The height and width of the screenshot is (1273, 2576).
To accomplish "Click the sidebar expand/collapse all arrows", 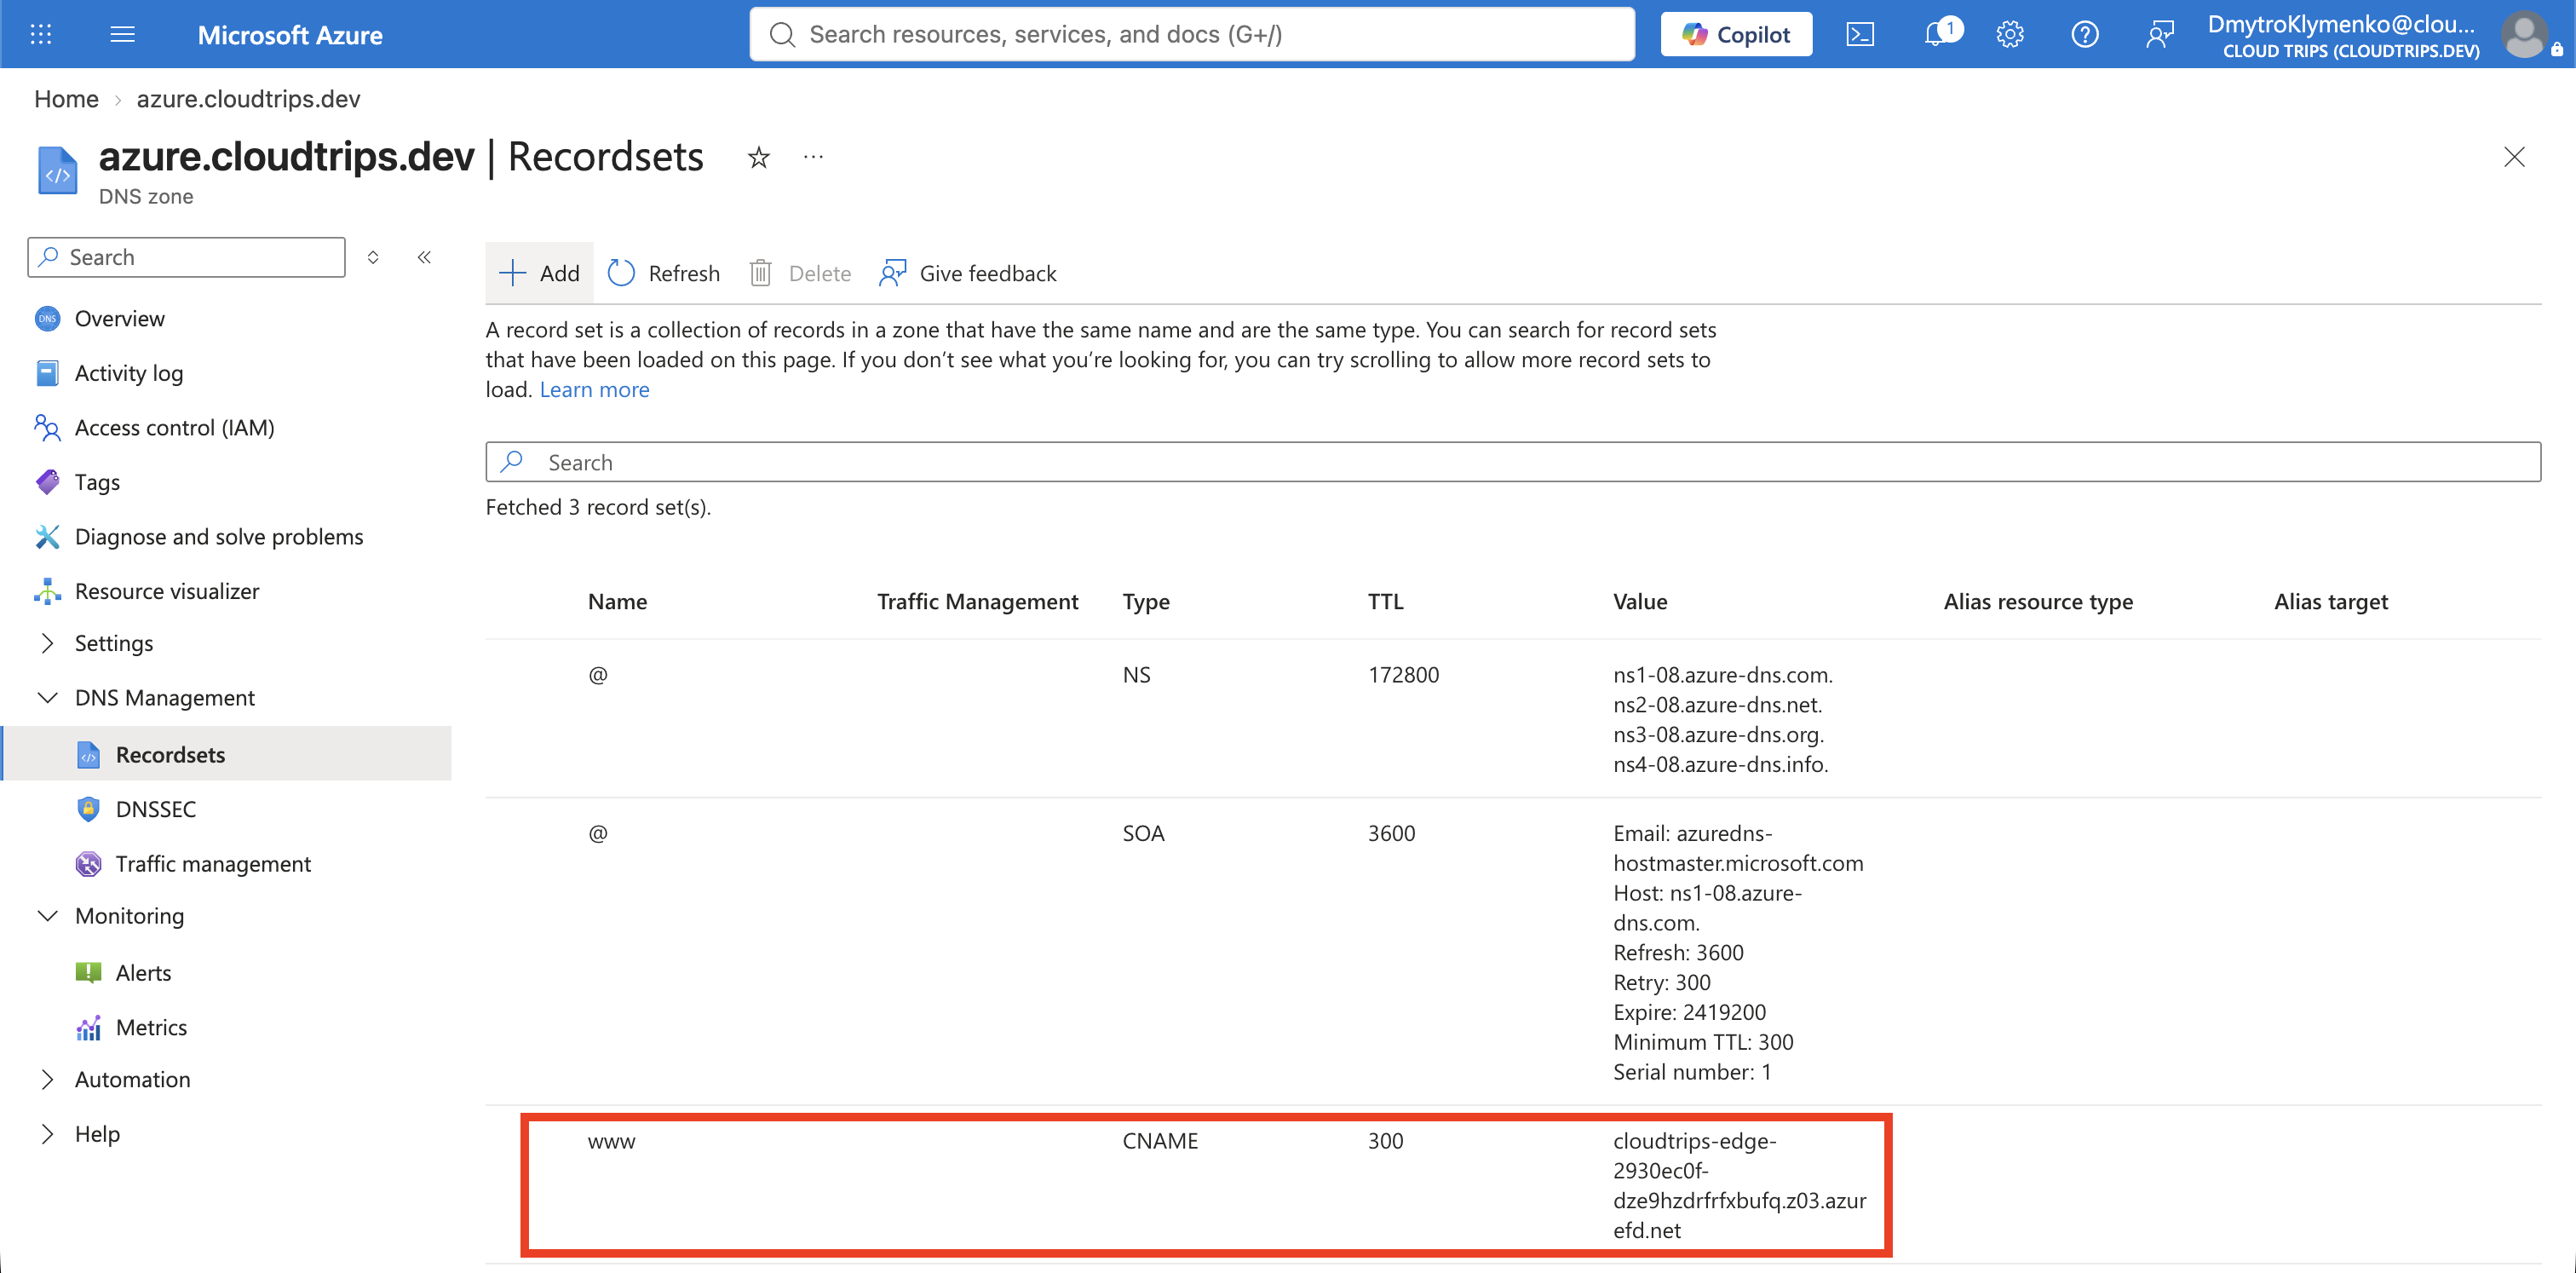I will [x=373, y=257].
